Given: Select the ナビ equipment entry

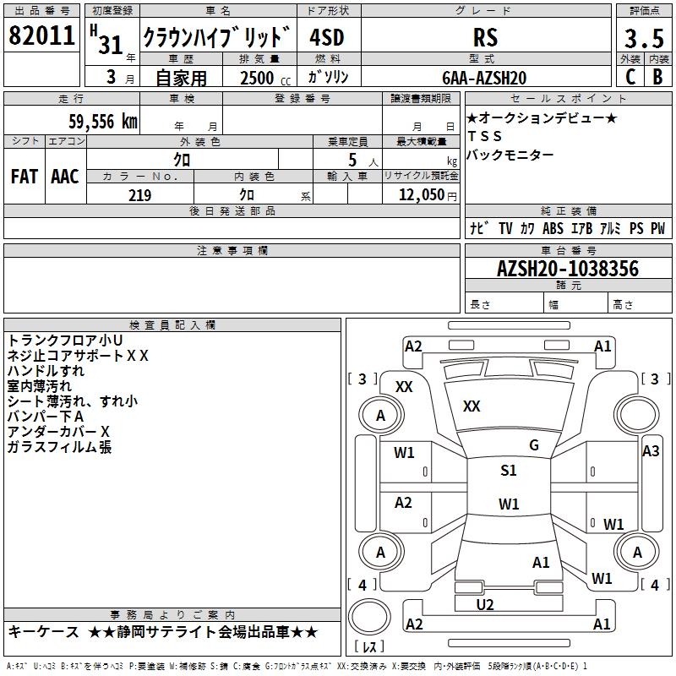Looking at the screenshot, I should pos(479,228).
